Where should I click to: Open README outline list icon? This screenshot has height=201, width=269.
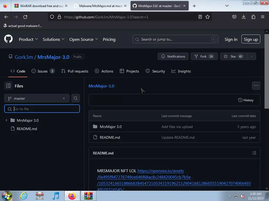click(x=254, y=153)
